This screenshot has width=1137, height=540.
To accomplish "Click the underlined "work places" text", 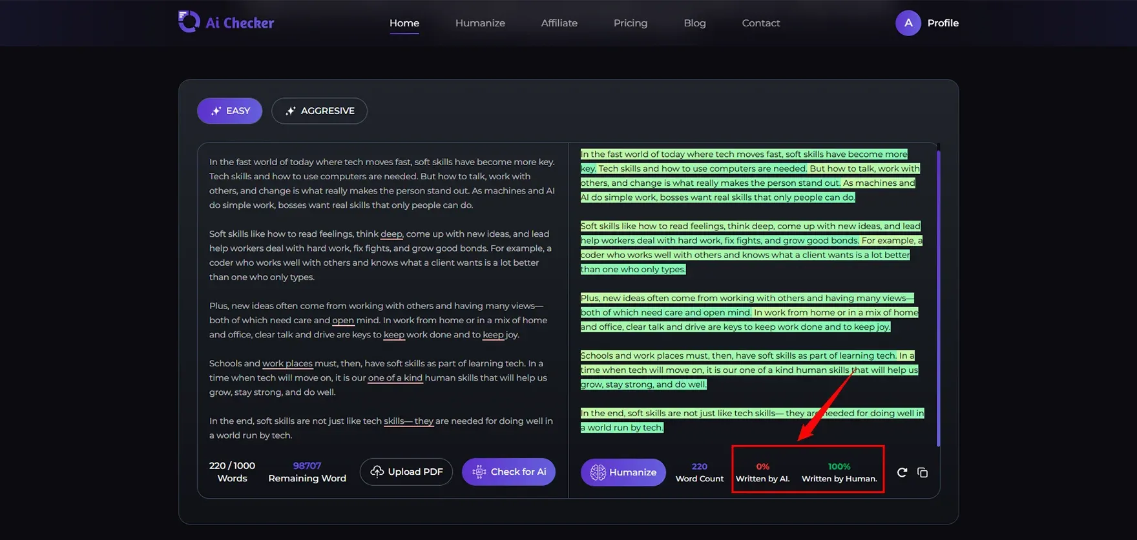I will [x=287, y=363].
